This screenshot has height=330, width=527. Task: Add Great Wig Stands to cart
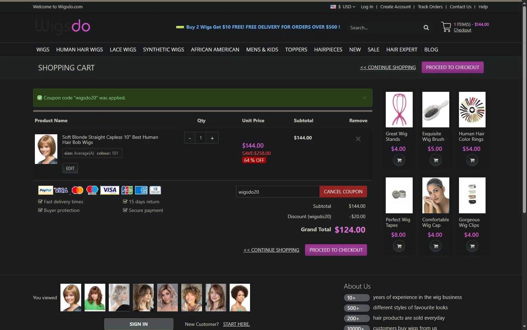[399, 160]
